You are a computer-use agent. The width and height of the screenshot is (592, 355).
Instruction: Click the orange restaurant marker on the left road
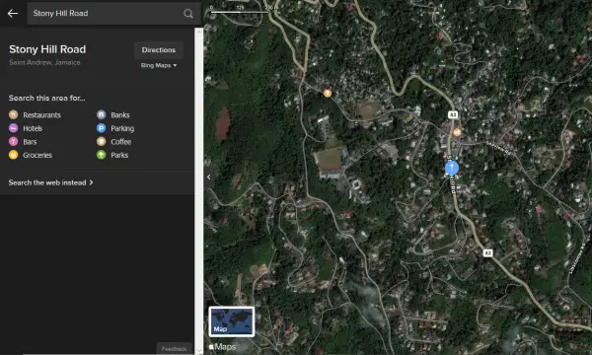coord(328,93)
